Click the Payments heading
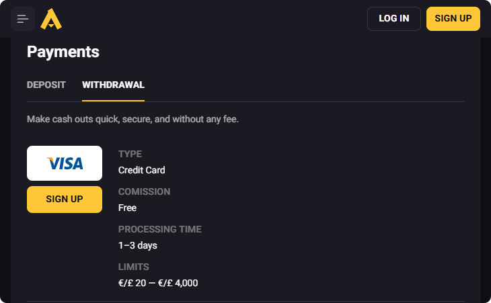Image resolution: width=491 pixels, height=303 pixels. (x=63, y=52)
